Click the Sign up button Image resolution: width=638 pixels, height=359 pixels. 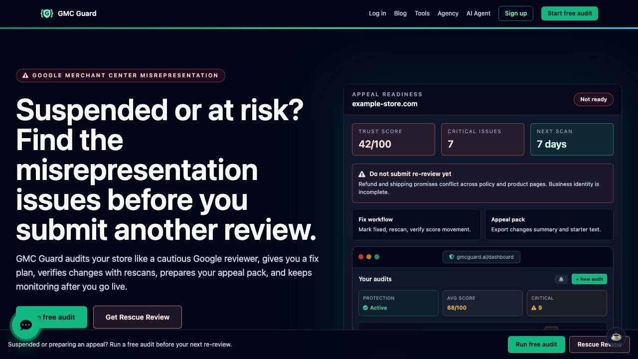516,13
